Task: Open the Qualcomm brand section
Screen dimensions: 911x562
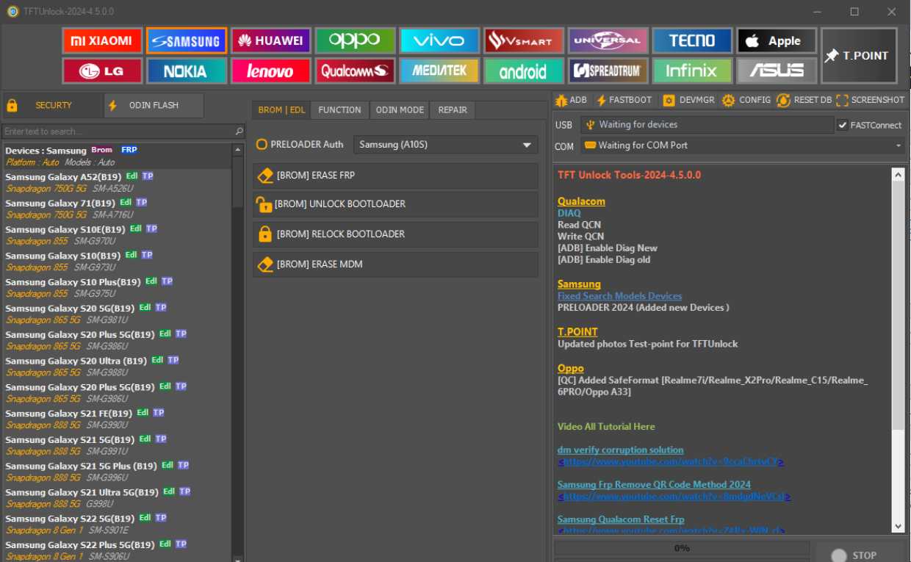Action: [x=356, y=71]
